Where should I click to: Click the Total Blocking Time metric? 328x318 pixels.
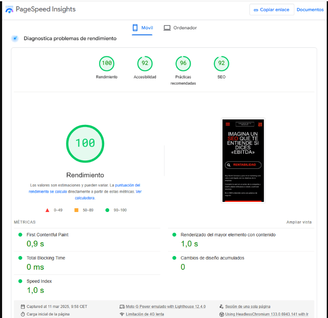[45, 258]
